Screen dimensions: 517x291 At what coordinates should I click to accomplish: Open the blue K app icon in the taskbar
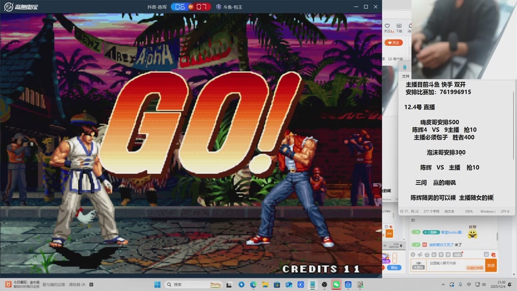tap(301, 285)
